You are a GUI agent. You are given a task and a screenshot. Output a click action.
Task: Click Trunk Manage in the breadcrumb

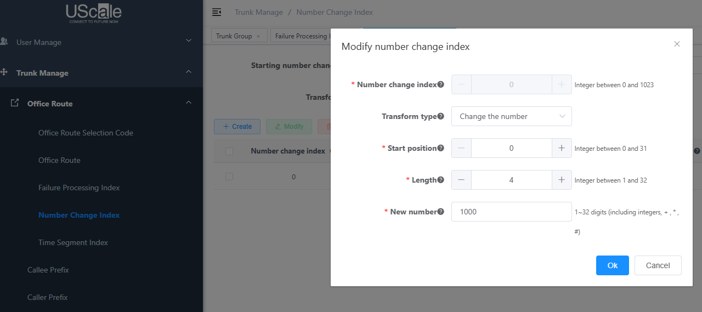click(259, 12)
